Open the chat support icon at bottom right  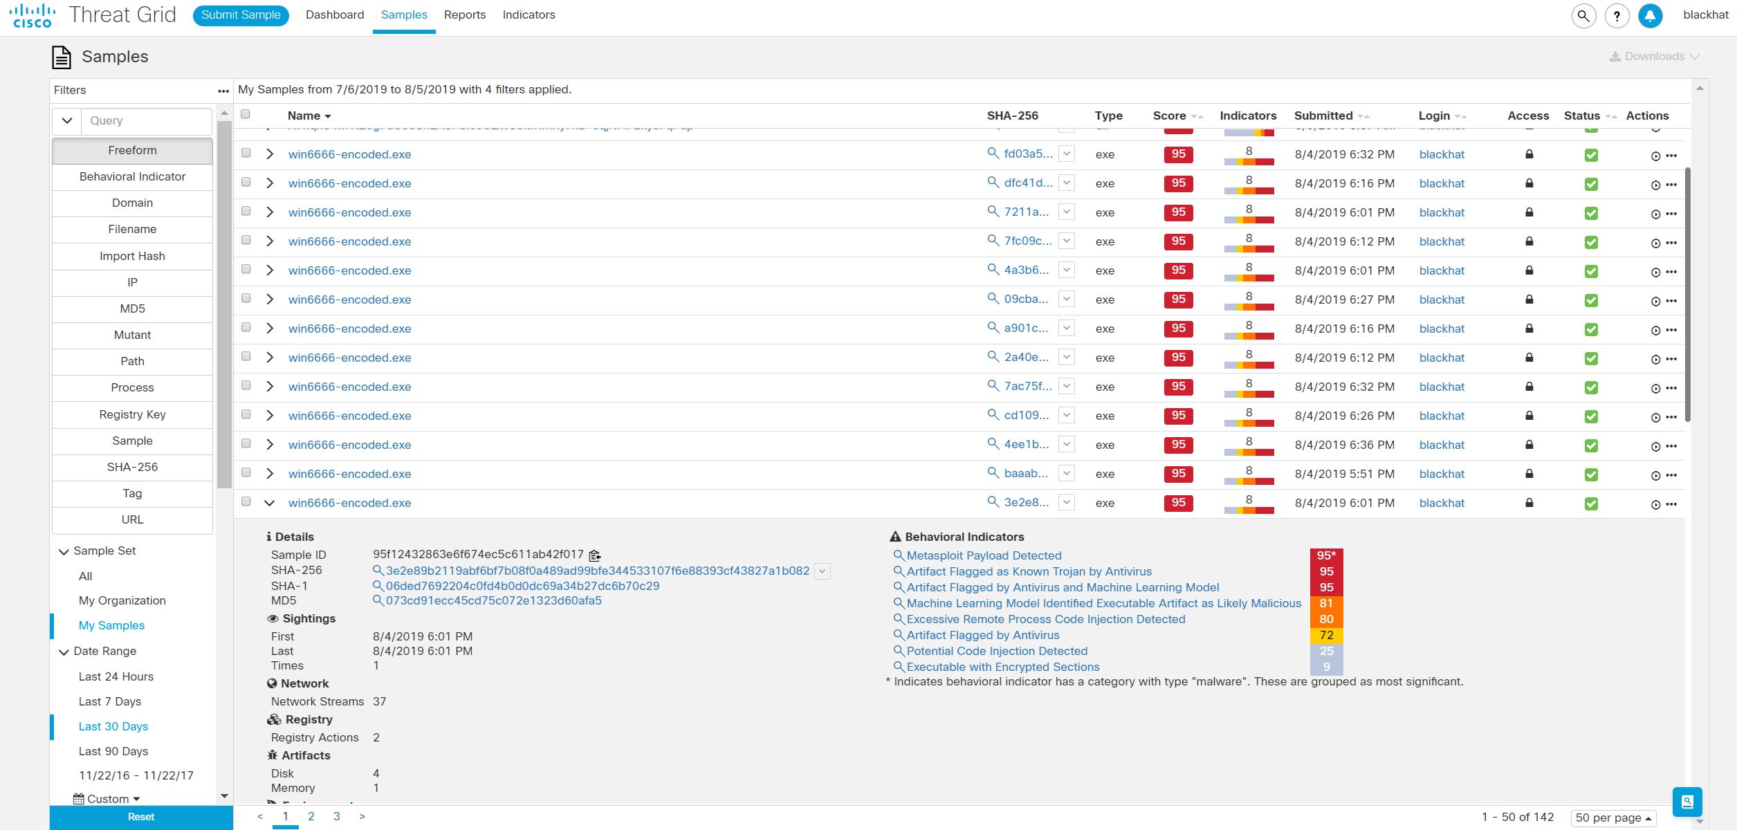(x=1687, y=802)
